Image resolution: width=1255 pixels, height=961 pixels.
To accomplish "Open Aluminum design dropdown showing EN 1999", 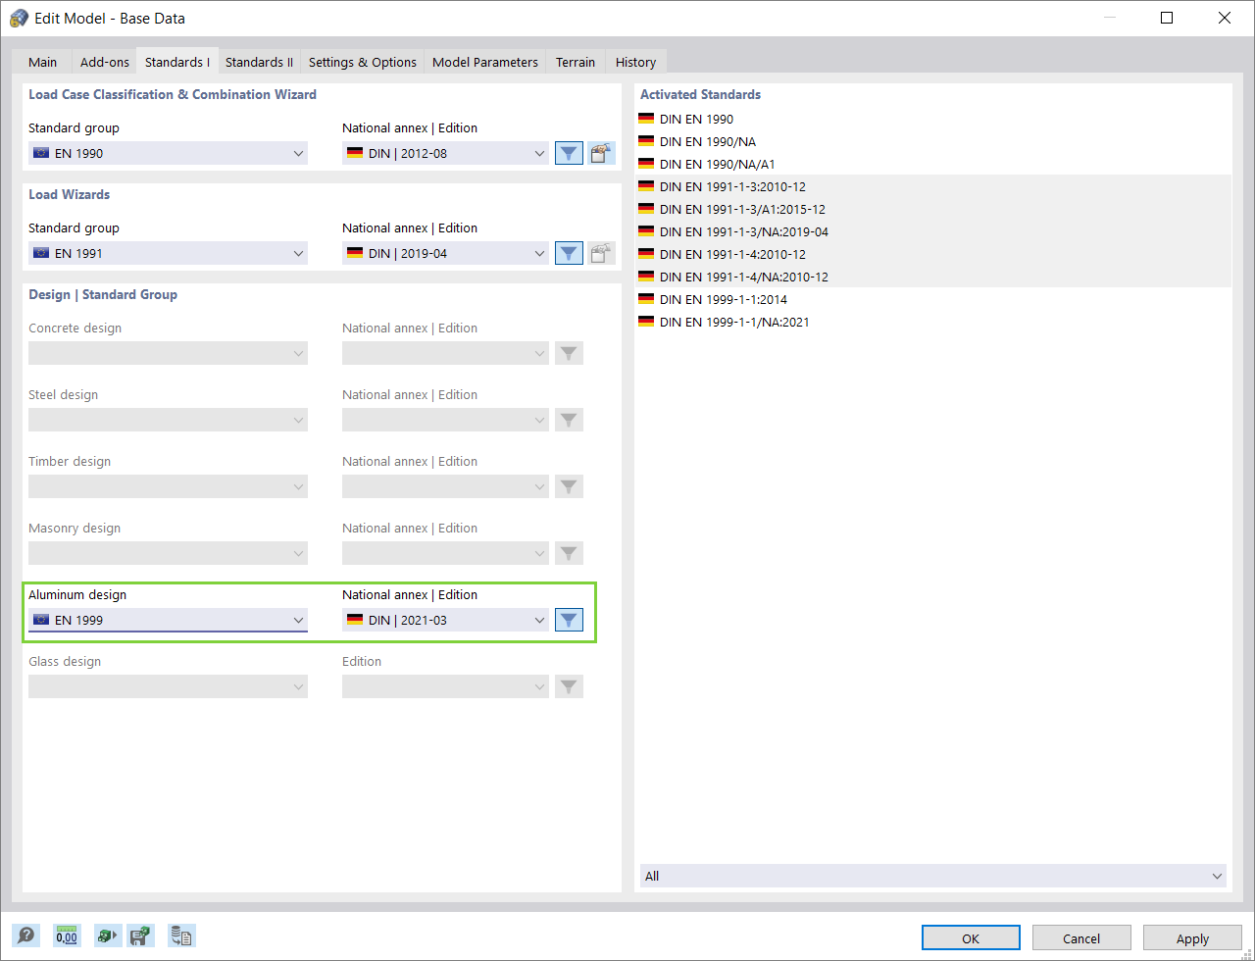I will coord(168,620).
